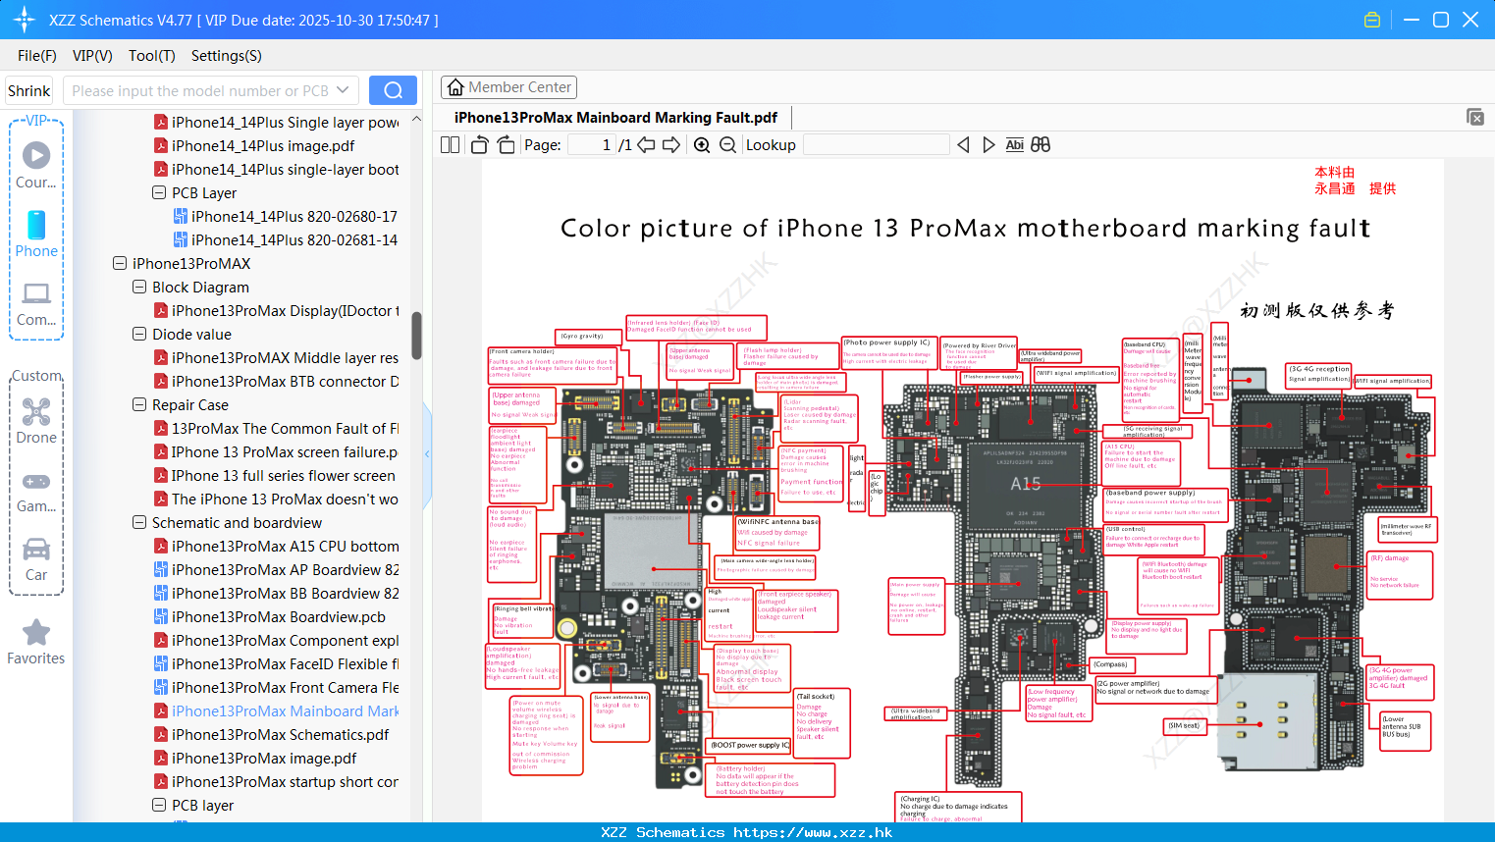Select the Phone category icon

coord(36,234)
